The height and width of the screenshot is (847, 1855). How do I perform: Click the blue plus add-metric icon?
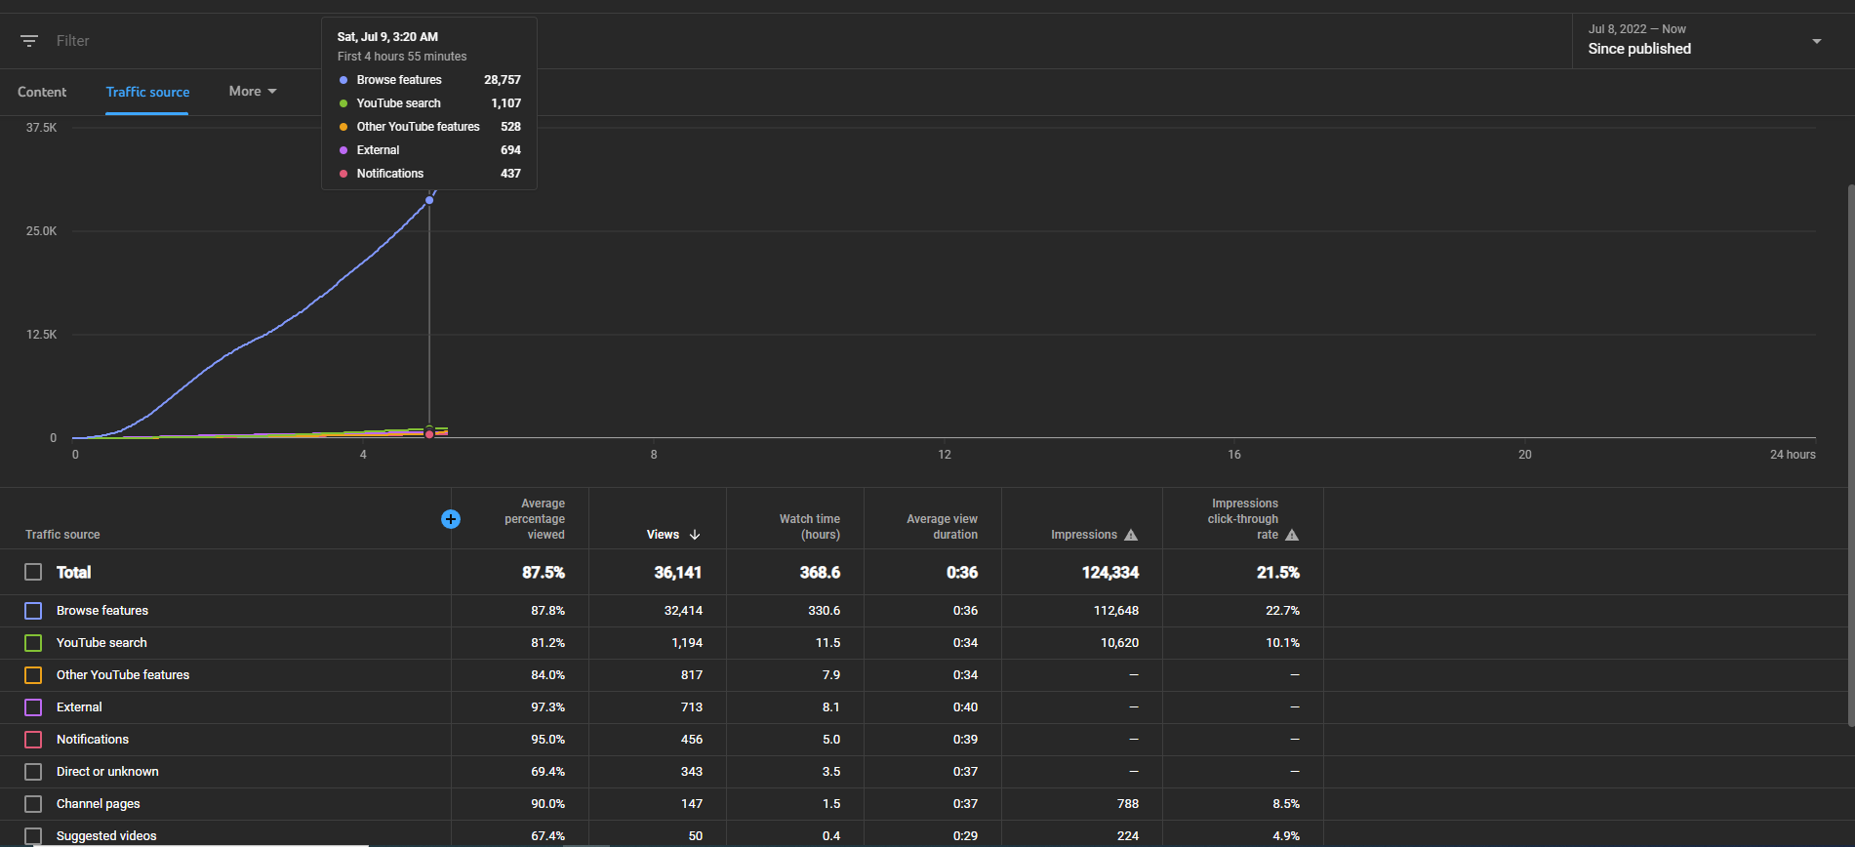(451, 519)
